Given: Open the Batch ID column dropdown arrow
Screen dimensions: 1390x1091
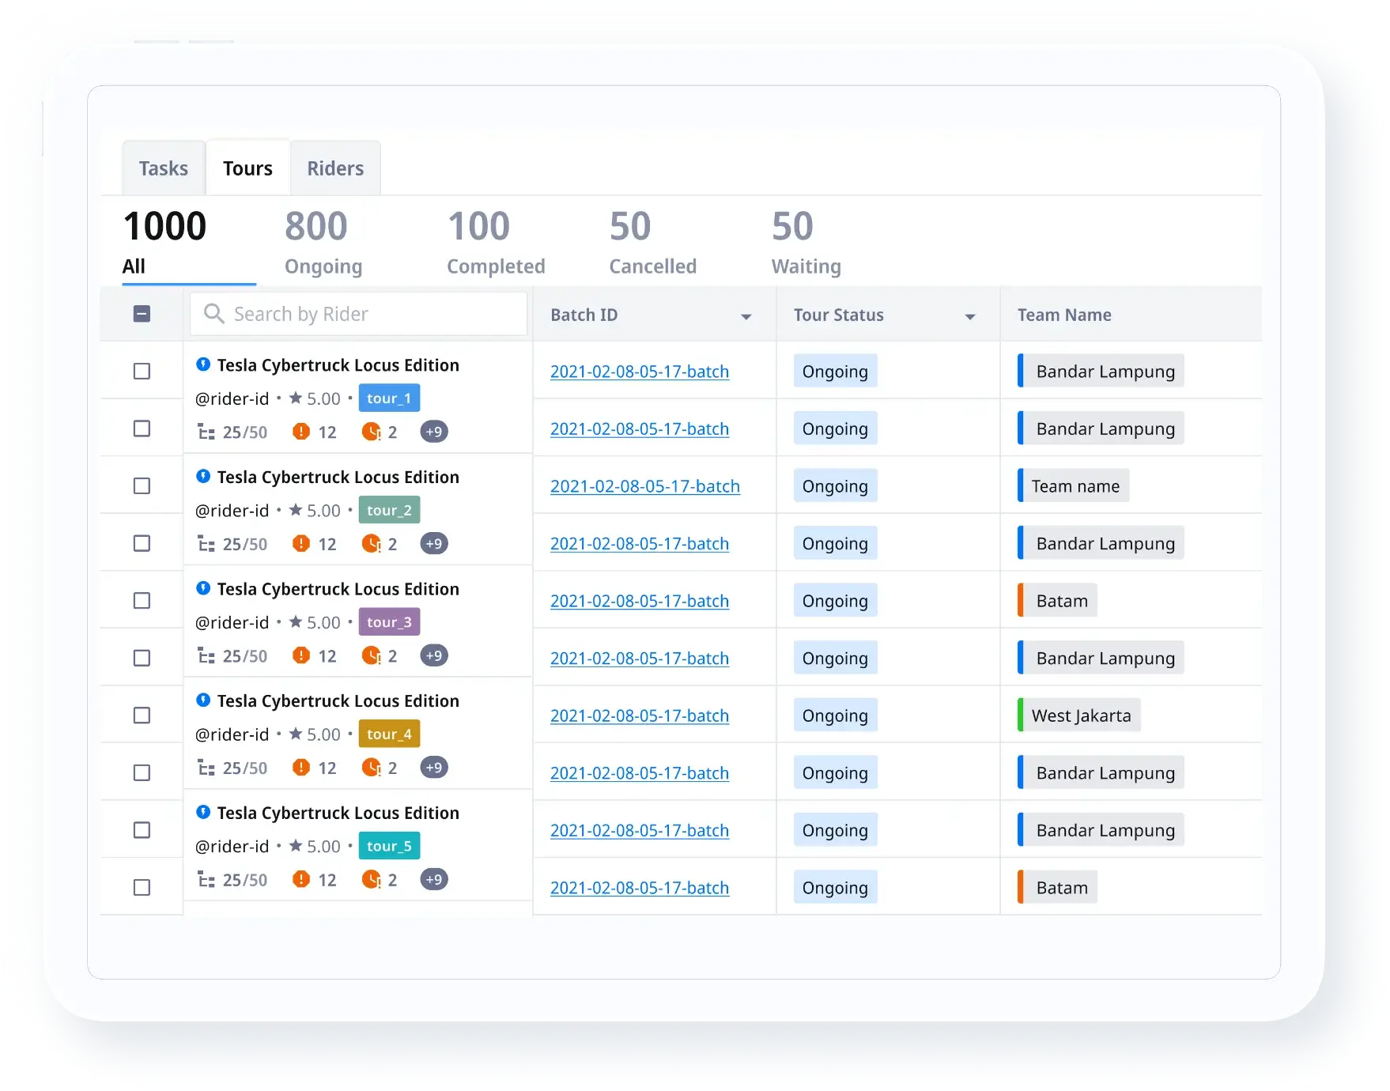Looking at the screenshot, I should coord(746,316).
